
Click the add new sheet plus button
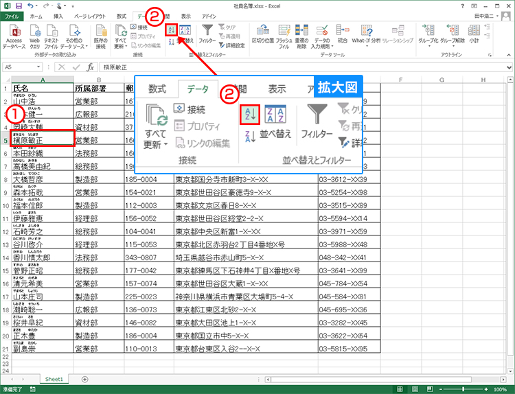[x=84, y=379]
